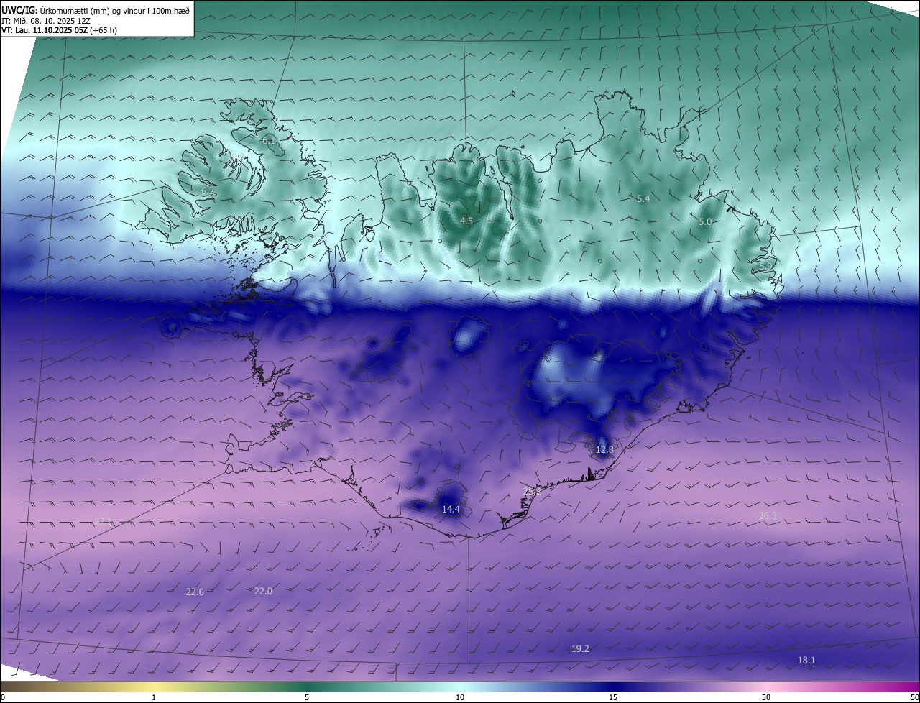Click the 19.2 value label over the ocean

580,648
